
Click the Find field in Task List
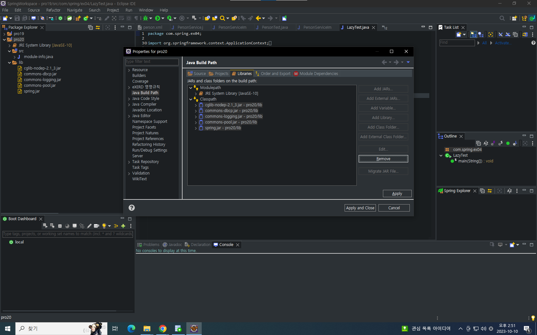(457, 43)
